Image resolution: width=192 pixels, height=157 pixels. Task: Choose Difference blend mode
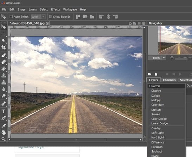pyautogui.click(x=166, y=142)
